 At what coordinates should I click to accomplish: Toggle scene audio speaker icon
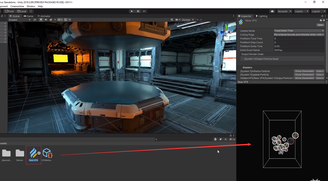click(46, 20)
